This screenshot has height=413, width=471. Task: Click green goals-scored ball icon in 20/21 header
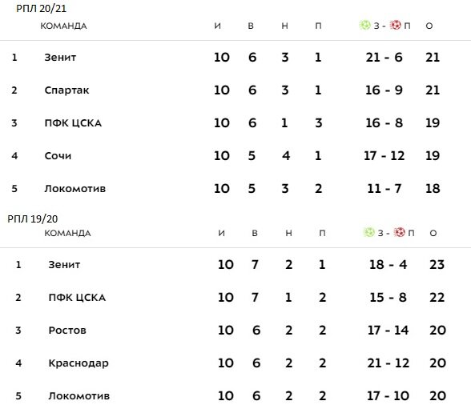365,25
